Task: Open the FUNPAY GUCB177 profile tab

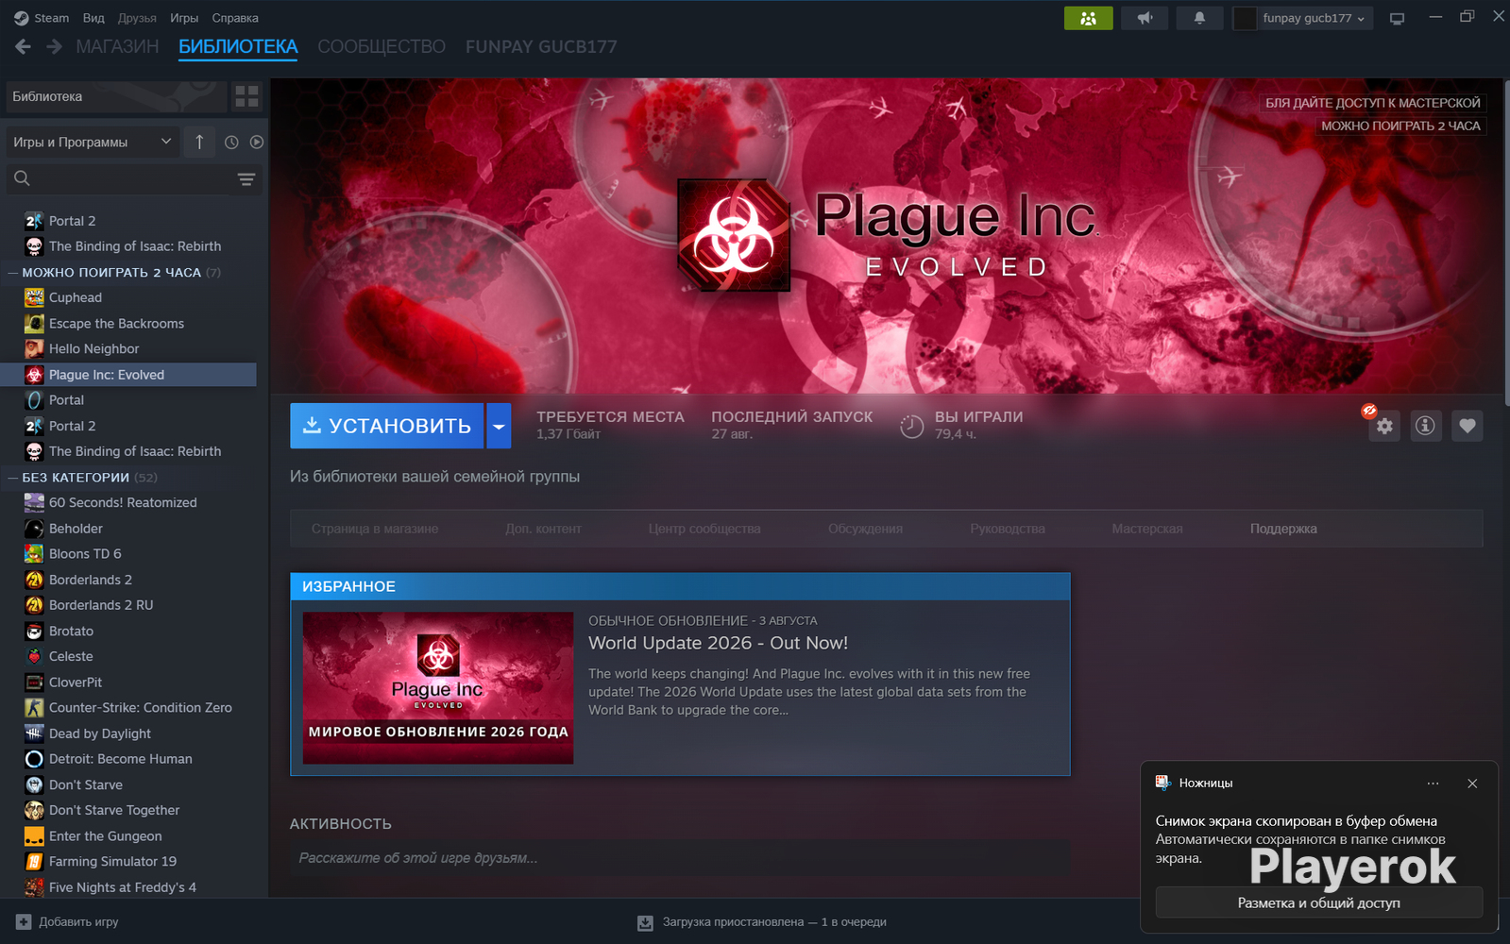Action: pos(541,46)
